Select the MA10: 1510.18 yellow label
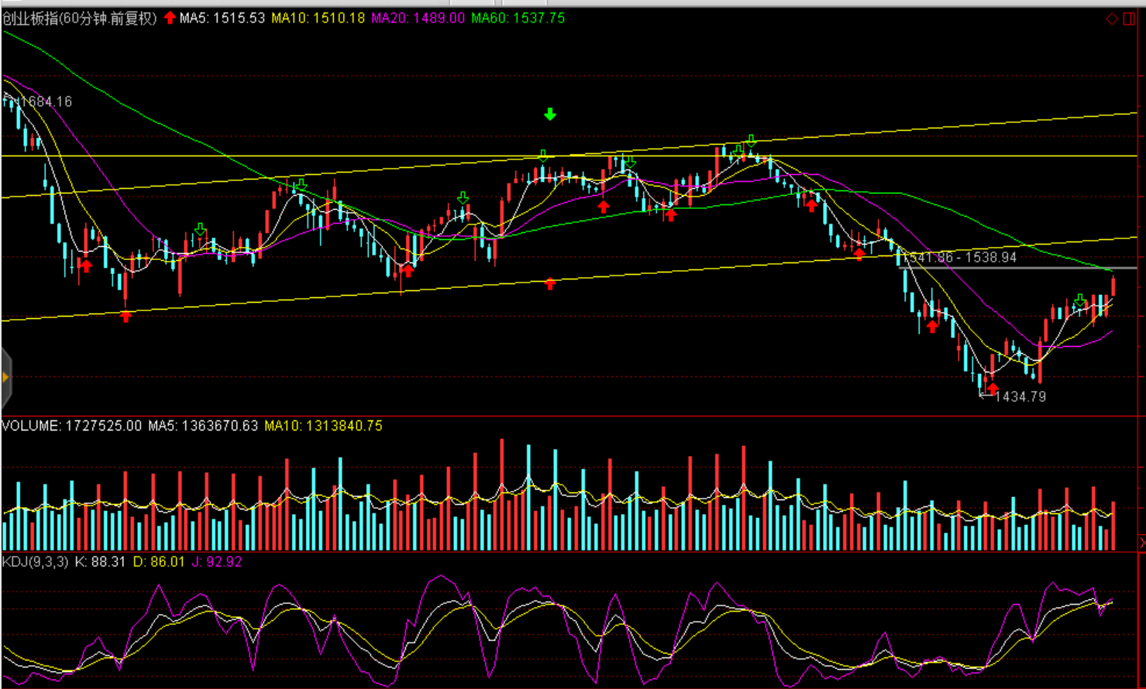 [318, 18]
